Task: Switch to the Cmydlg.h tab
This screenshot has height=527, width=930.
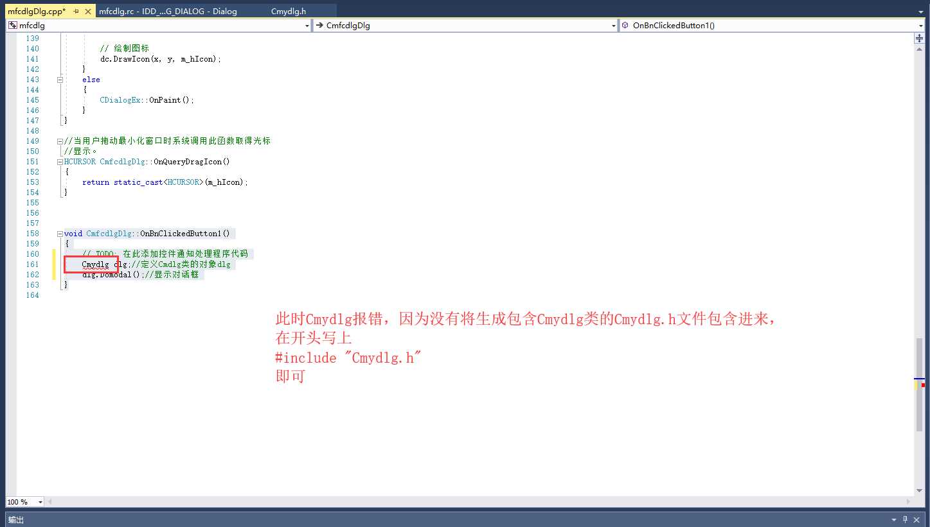Action: click(x=289, y=12)
